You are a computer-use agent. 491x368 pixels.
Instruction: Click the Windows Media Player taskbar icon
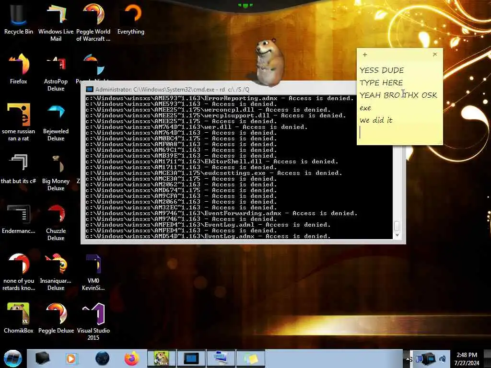pyautogui.click(x=71, y=358)
